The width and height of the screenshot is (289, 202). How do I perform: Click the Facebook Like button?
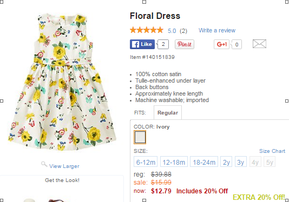[142, 44]
